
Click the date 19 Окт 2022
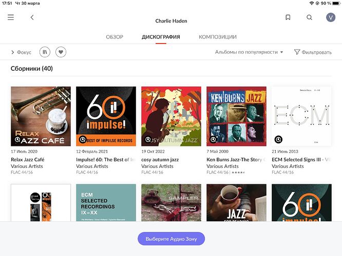tap(153, 152)
